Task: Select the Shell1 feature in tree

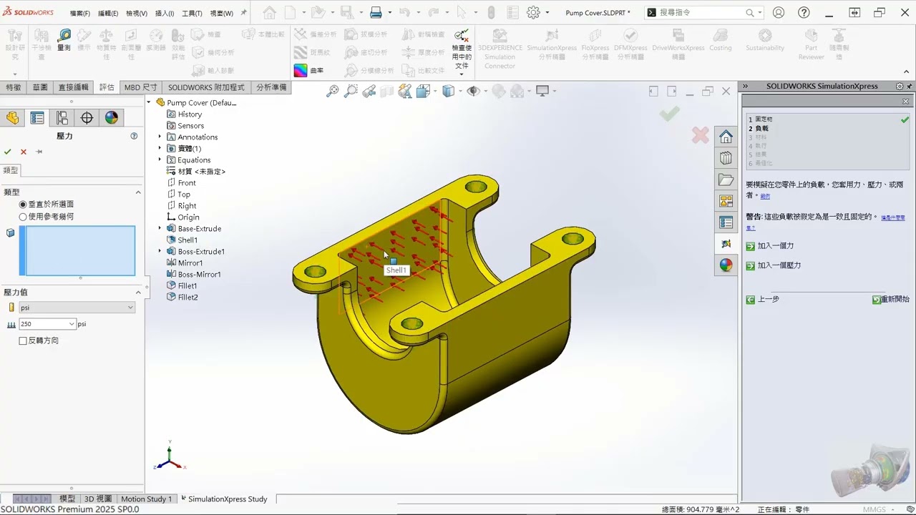Action: pyautogui.click(x=187, y=240)
